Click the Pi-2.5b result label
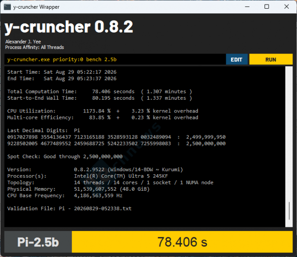Screen dimensions: 297x257 pyautogui.click(x=38, y=242)
